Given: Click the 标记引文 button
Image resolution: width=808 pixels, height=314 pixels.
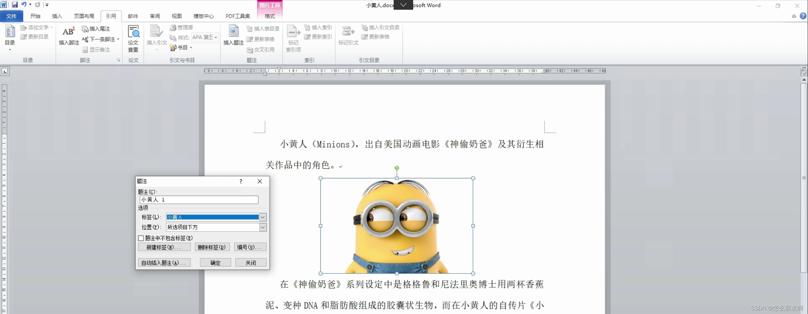Looking at the screenshot, I should [348, 36].
